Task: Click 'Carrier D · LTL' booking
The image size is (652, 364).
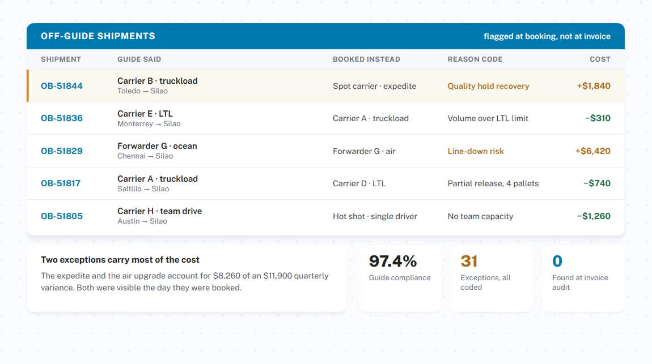Action: pyautogui.click(x=359, y=184)
